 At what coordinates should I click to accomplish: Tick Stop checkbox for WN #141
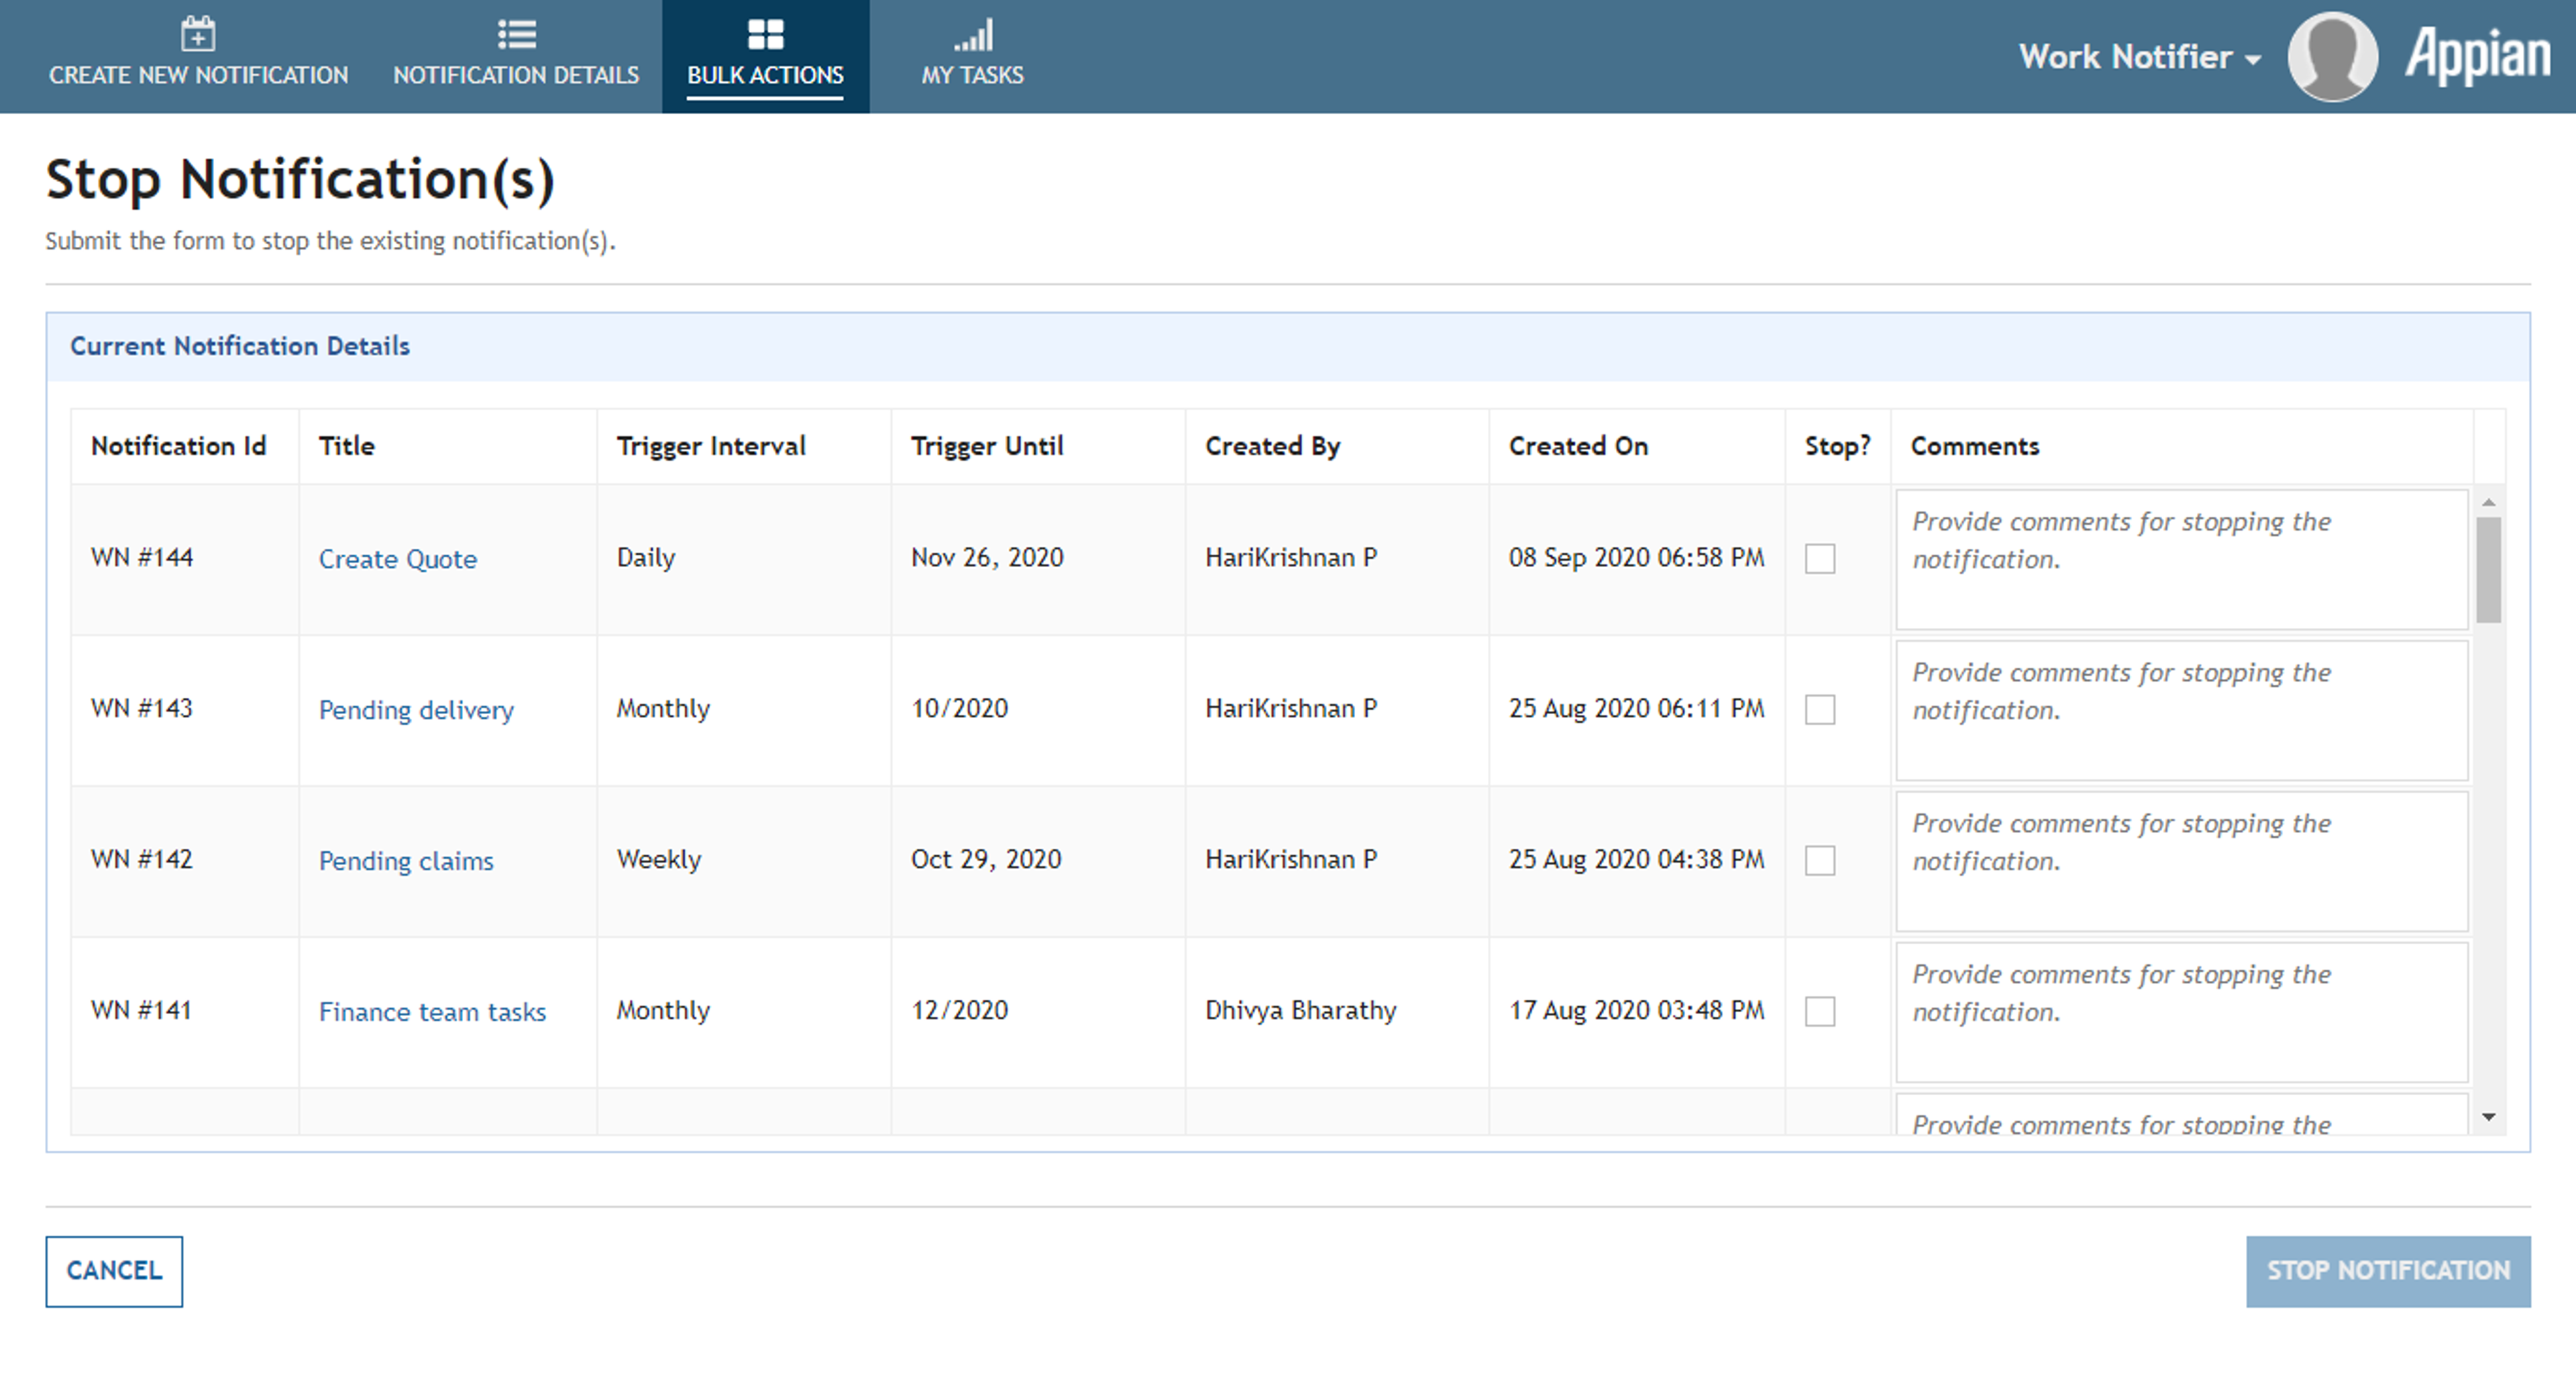[1820, 1011]
